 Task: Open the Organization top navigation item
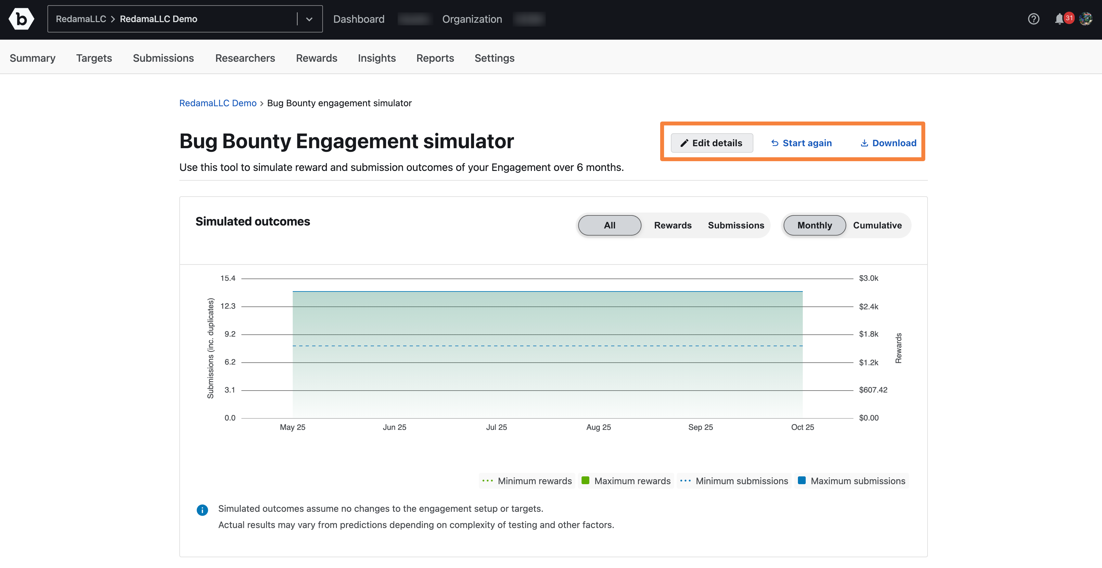(x=472, y=19)
